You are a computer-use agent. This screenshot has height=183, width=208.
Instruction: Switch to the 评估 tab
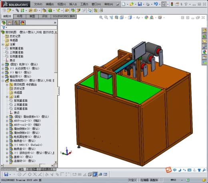(x=45, y=16)
